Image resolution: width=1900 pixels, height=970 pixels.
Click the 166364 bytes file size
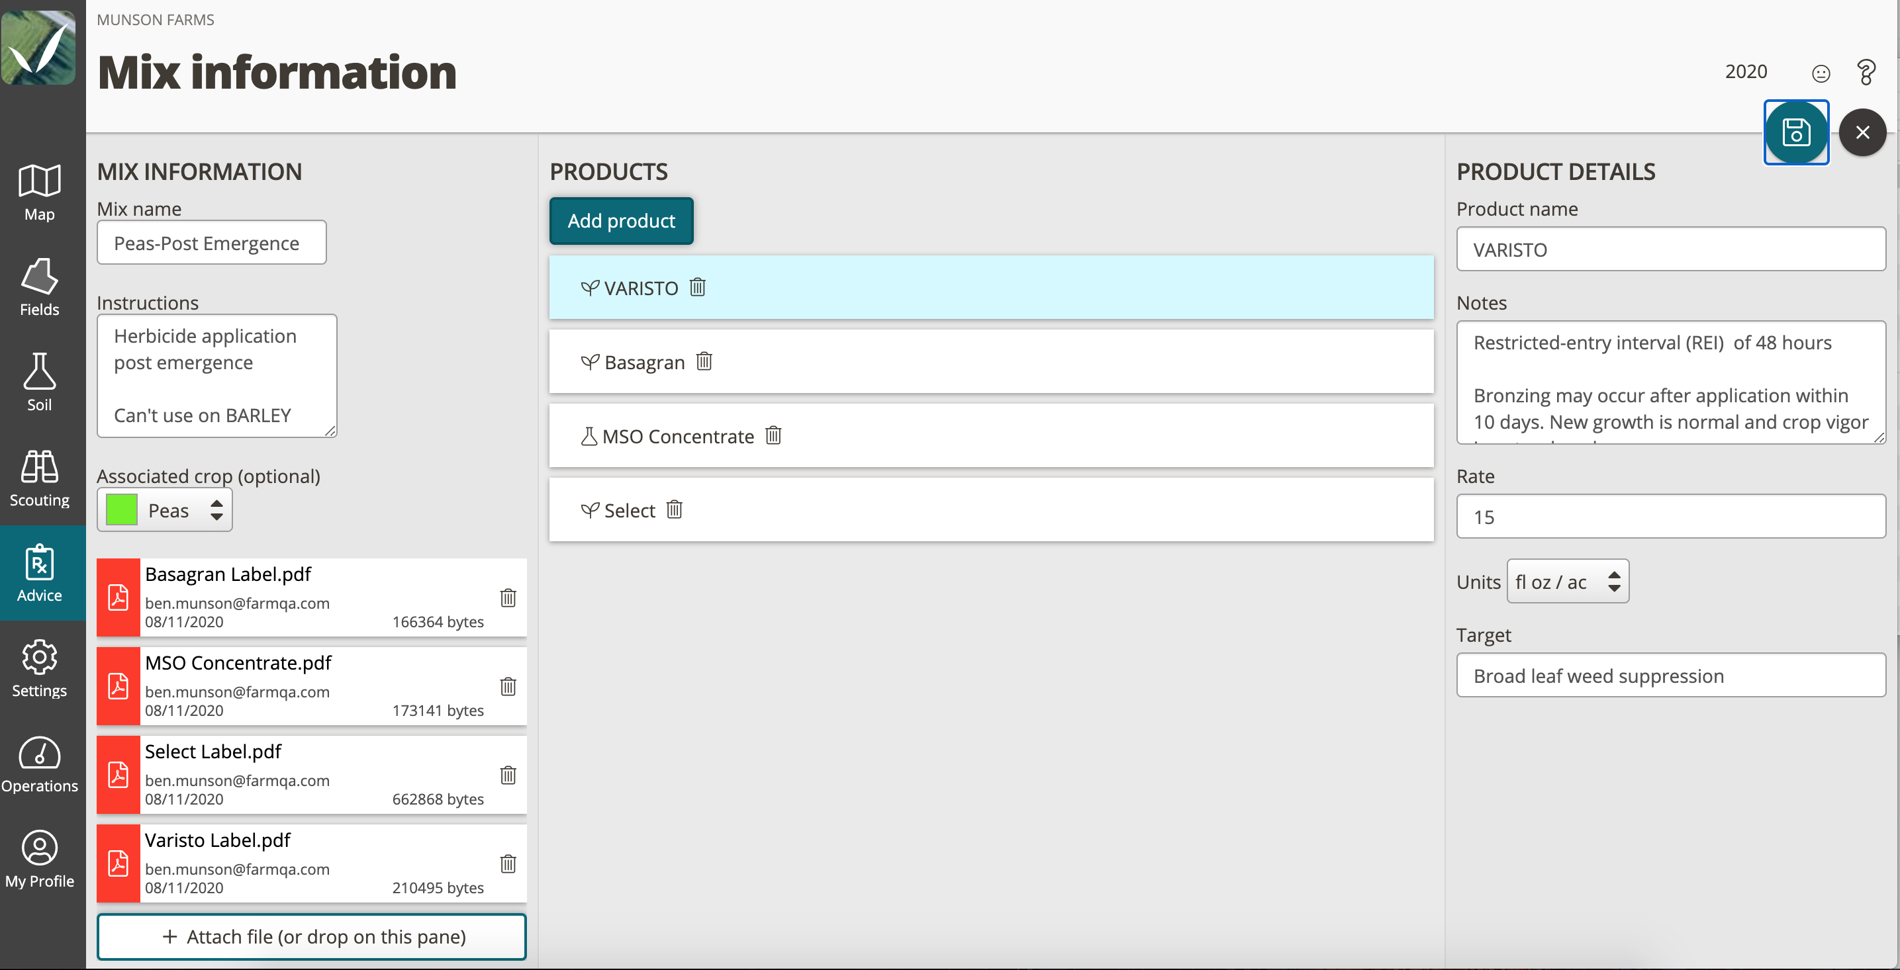[x=438, y=621]
